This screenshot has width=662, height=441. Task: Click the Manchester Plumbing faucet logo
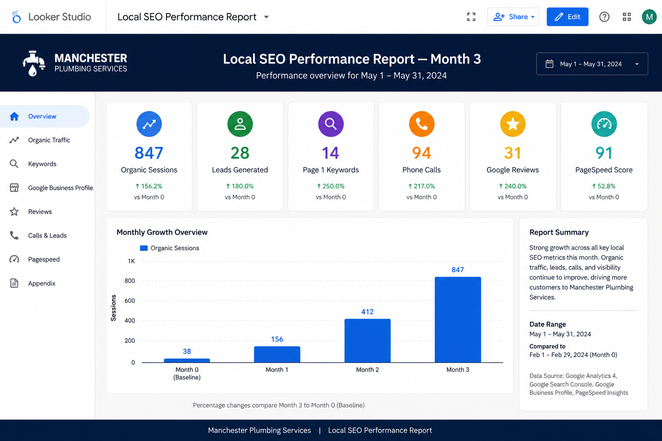(34, 63)
